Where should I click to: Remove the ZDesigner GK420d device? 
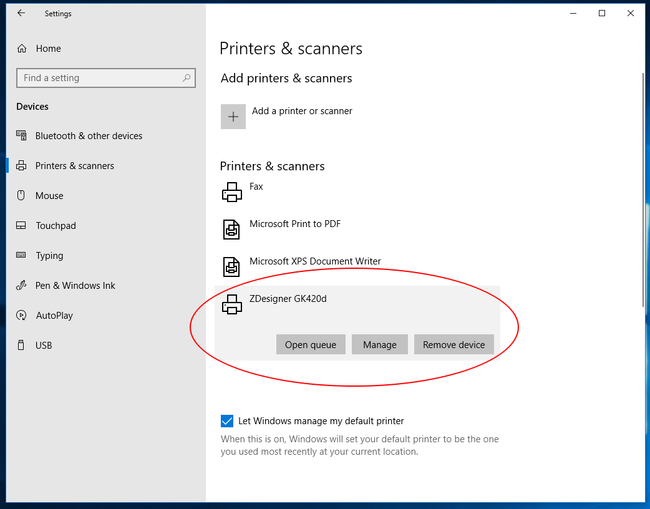(x=454, y=344)
